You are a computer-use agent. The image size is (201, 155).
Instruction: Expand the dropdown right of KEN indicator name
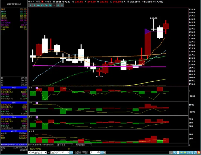pos(72,145)
